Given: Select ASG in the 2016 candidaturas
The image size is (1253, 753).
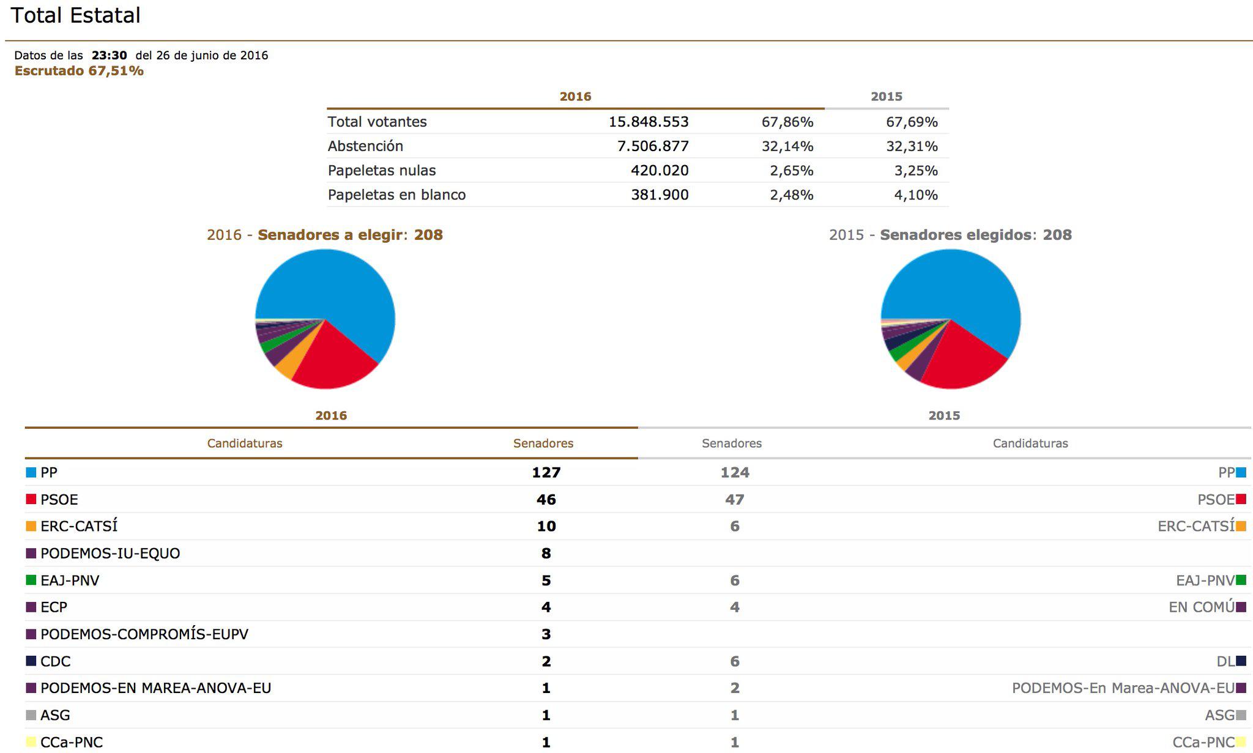Looking at the screenshot, I should 55,715.
